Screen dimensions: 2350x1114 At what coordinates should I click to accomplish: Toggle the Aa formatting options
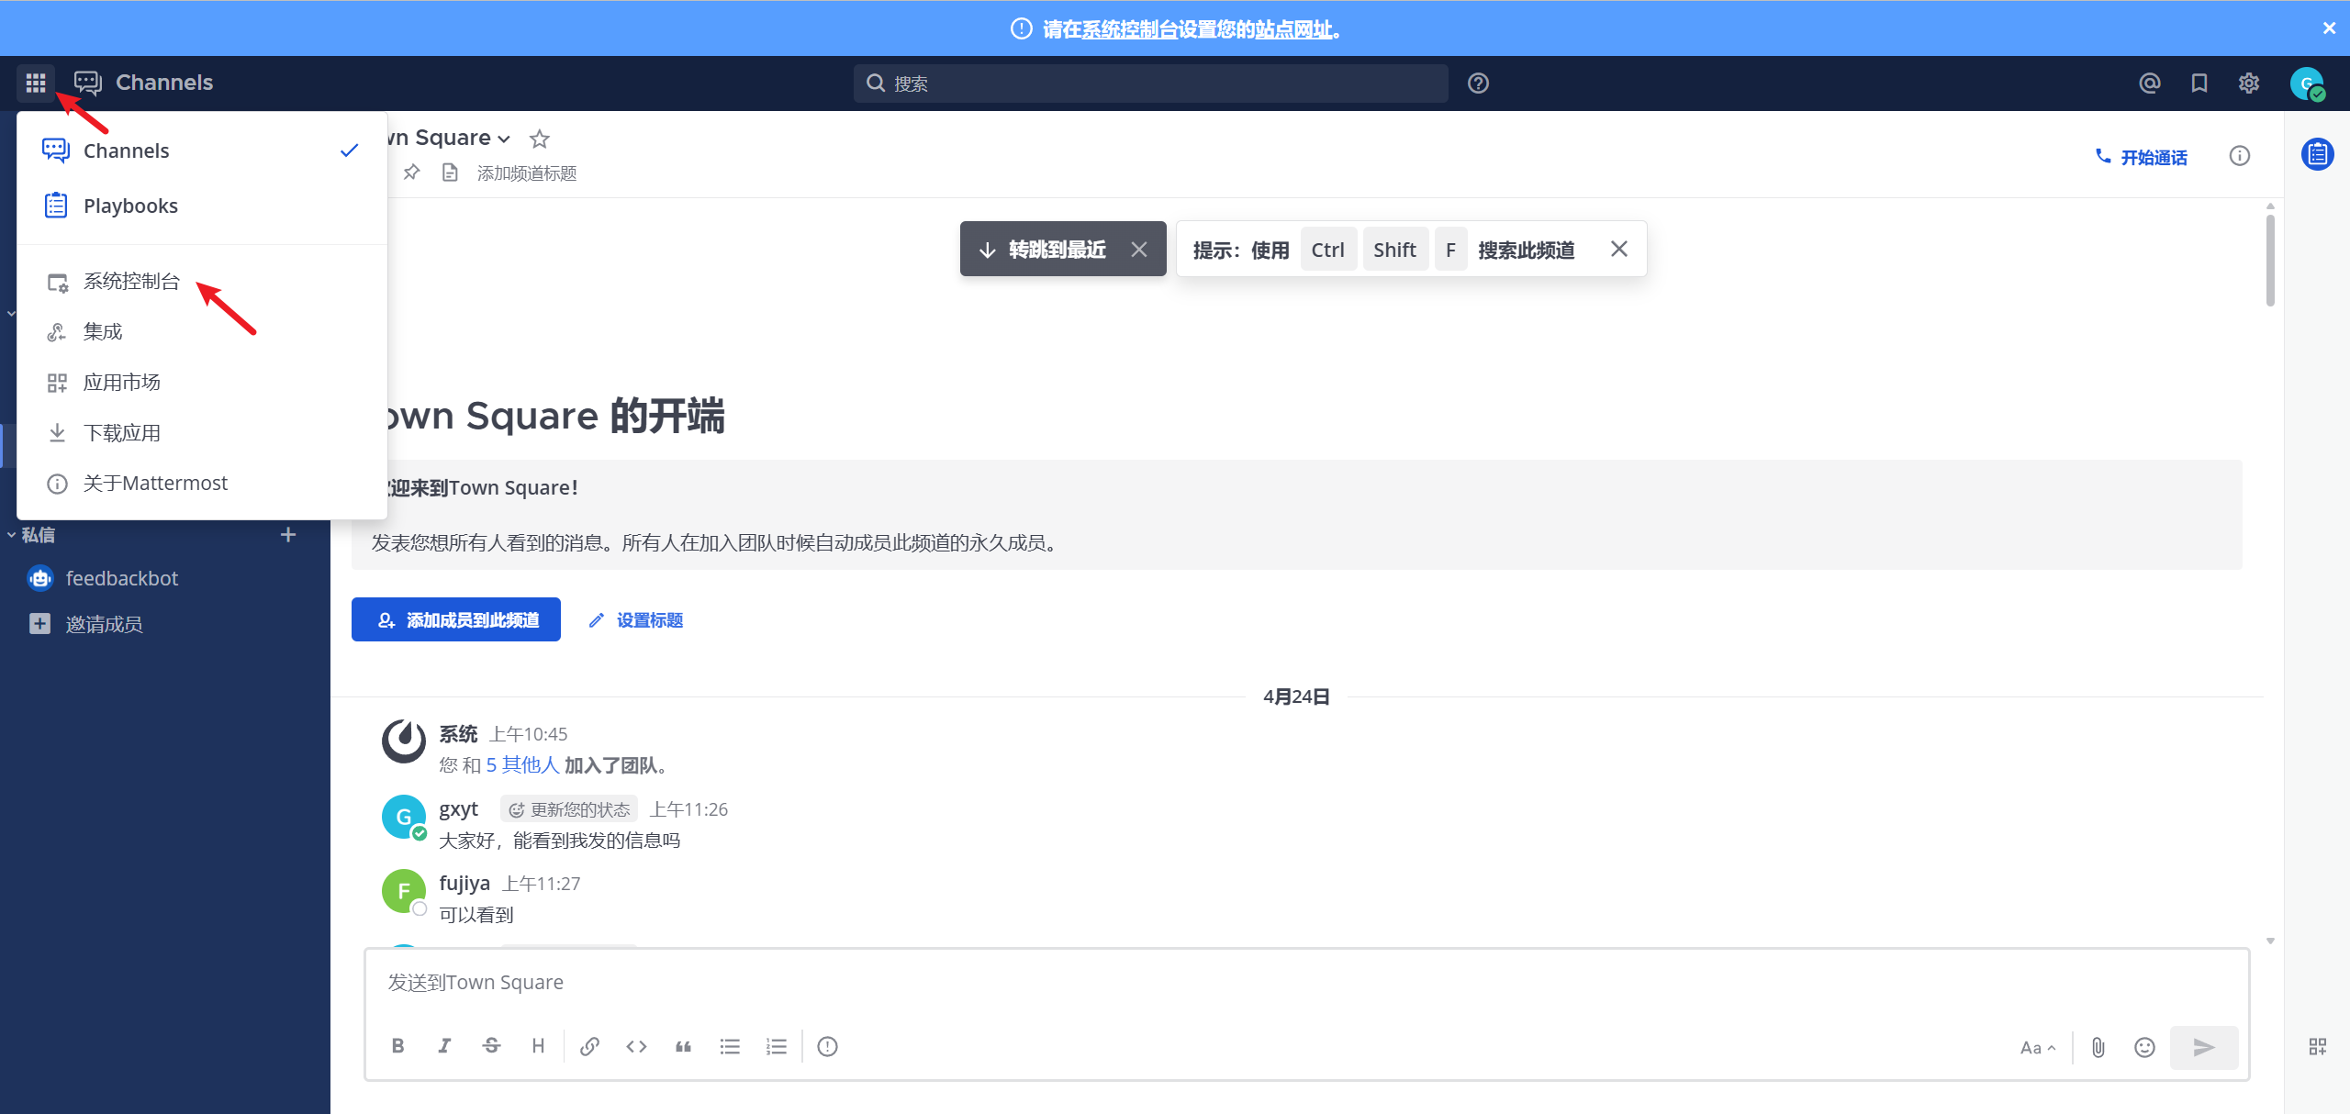click(x=2037, y=1047)
